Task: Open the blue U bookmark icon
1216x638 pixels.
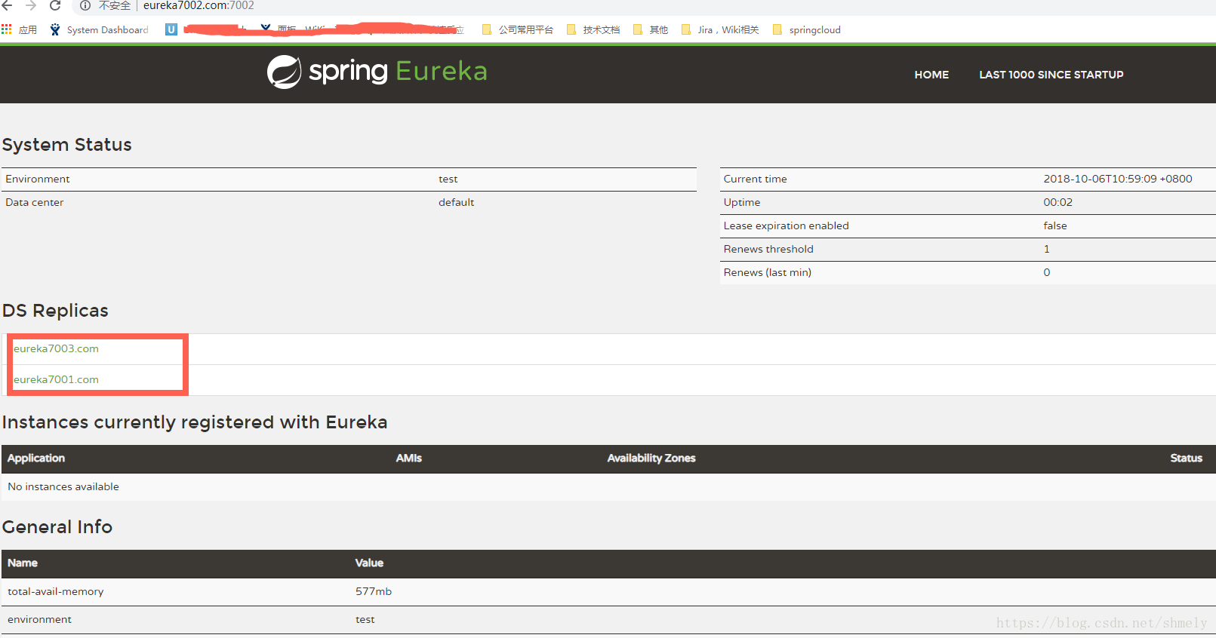Action: (x=171, y=29)
